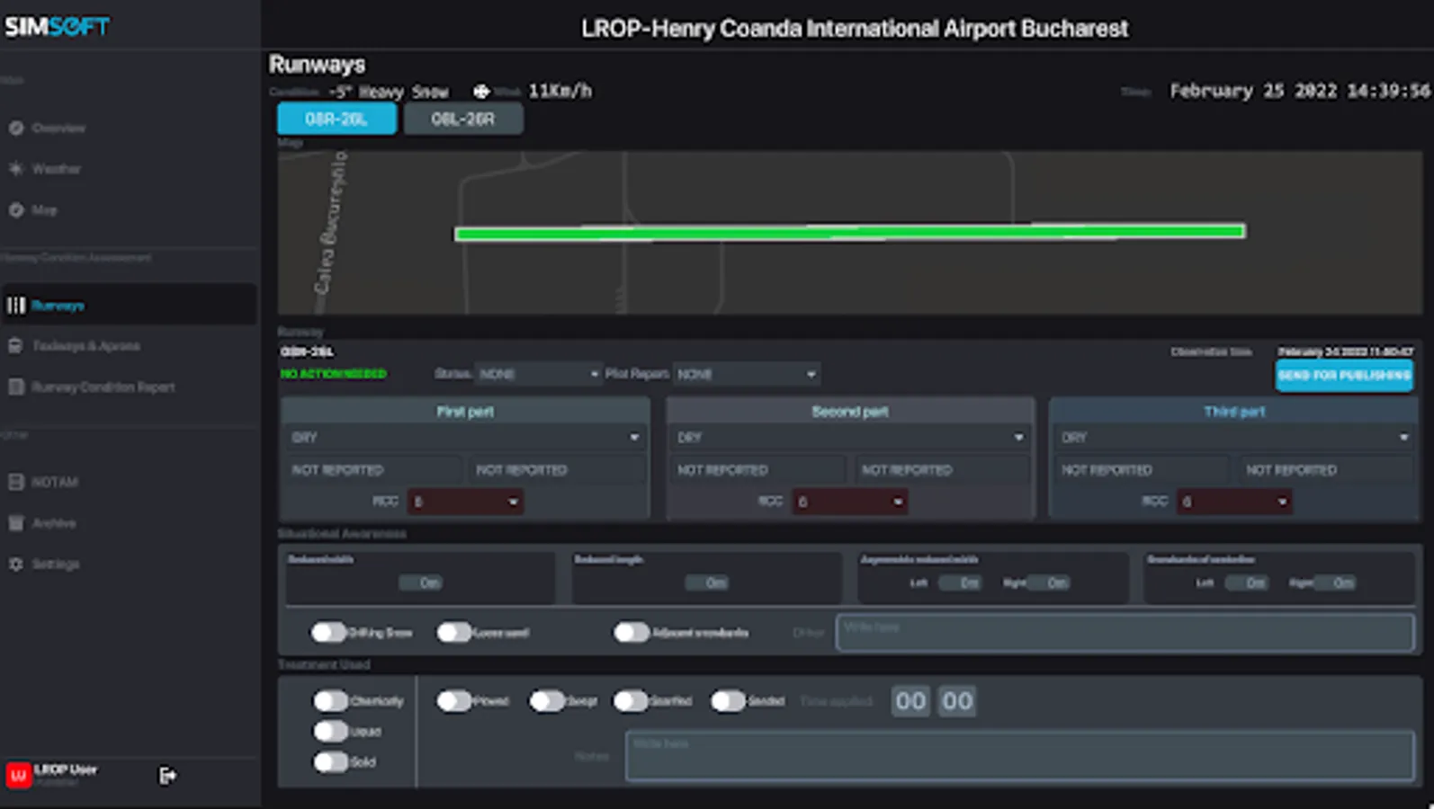Open the NOTAM sidebar icon
The width and height of the screenshot is (1434, 809).
tap(16, 482)
